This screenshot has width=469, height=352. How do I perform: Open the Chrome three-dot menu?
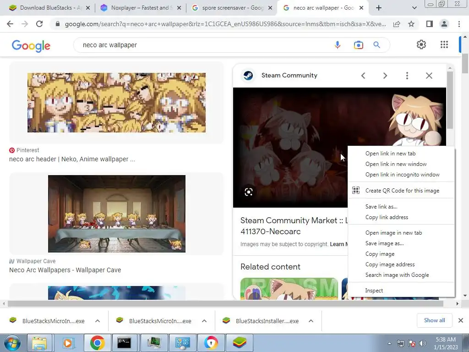point(459,24)
